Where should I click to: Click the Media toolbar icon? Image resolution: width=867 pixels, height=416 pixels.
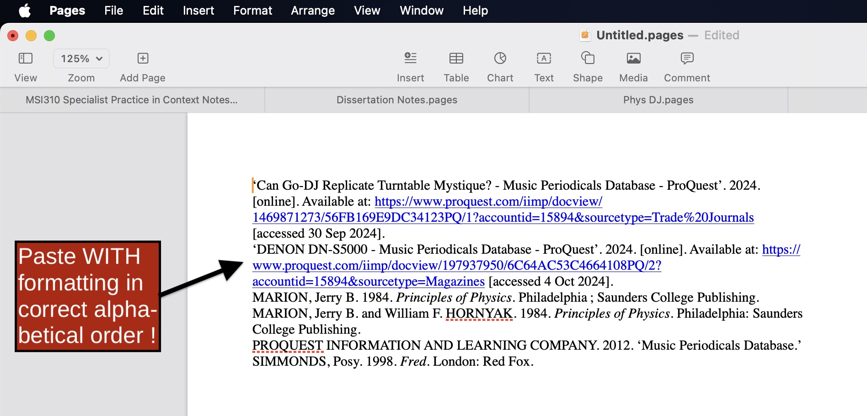click(x=633, y=59)
